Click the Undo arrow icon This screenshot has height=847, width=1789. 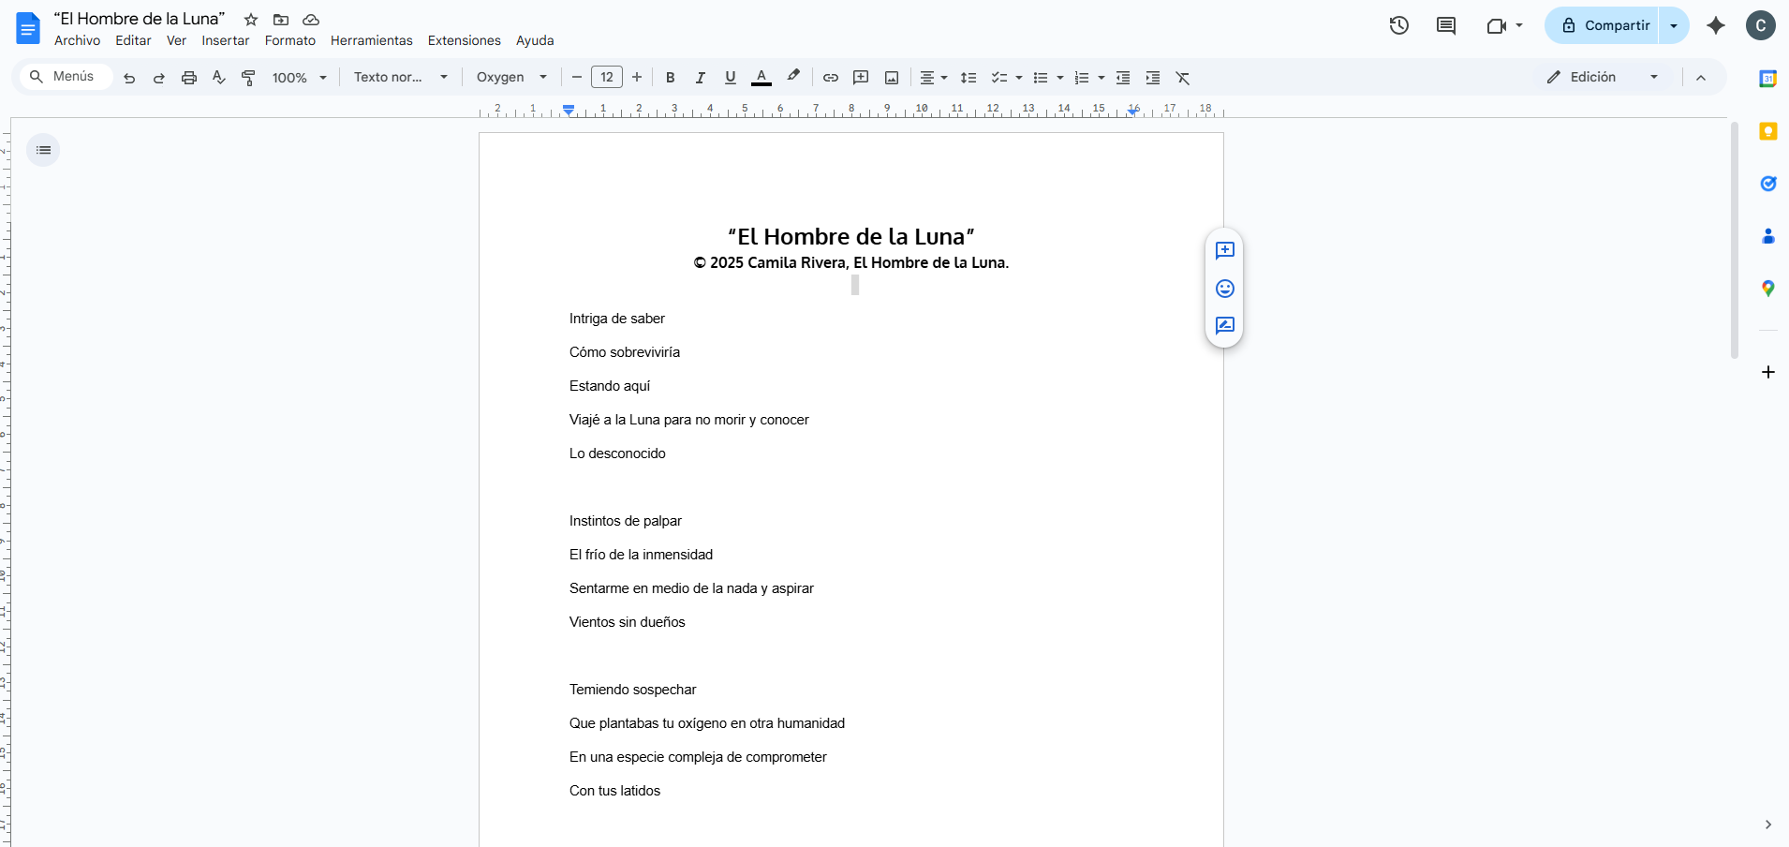coord(129,78)
